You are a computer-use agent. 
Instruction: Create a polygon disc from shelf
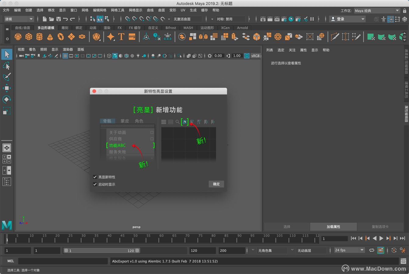pos(82,37)
